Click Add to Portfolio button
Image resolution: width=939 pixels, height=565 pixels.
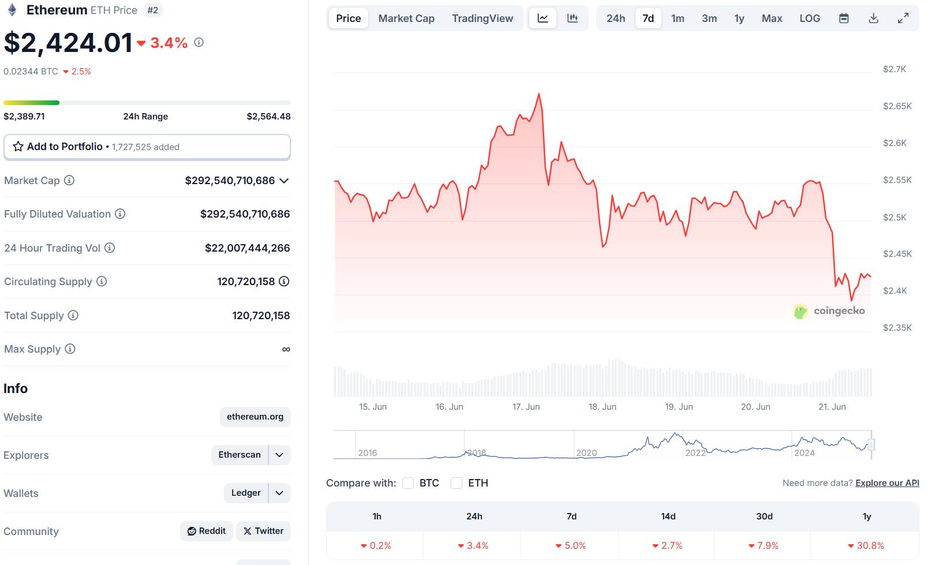tap(147, 147)
